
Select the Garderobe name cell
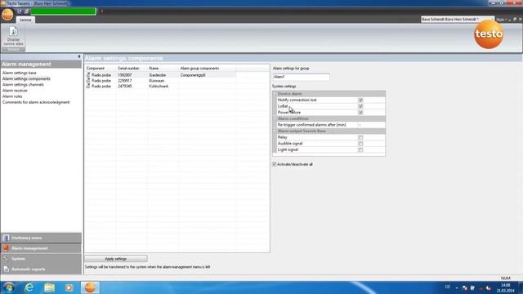pos(163,75)
